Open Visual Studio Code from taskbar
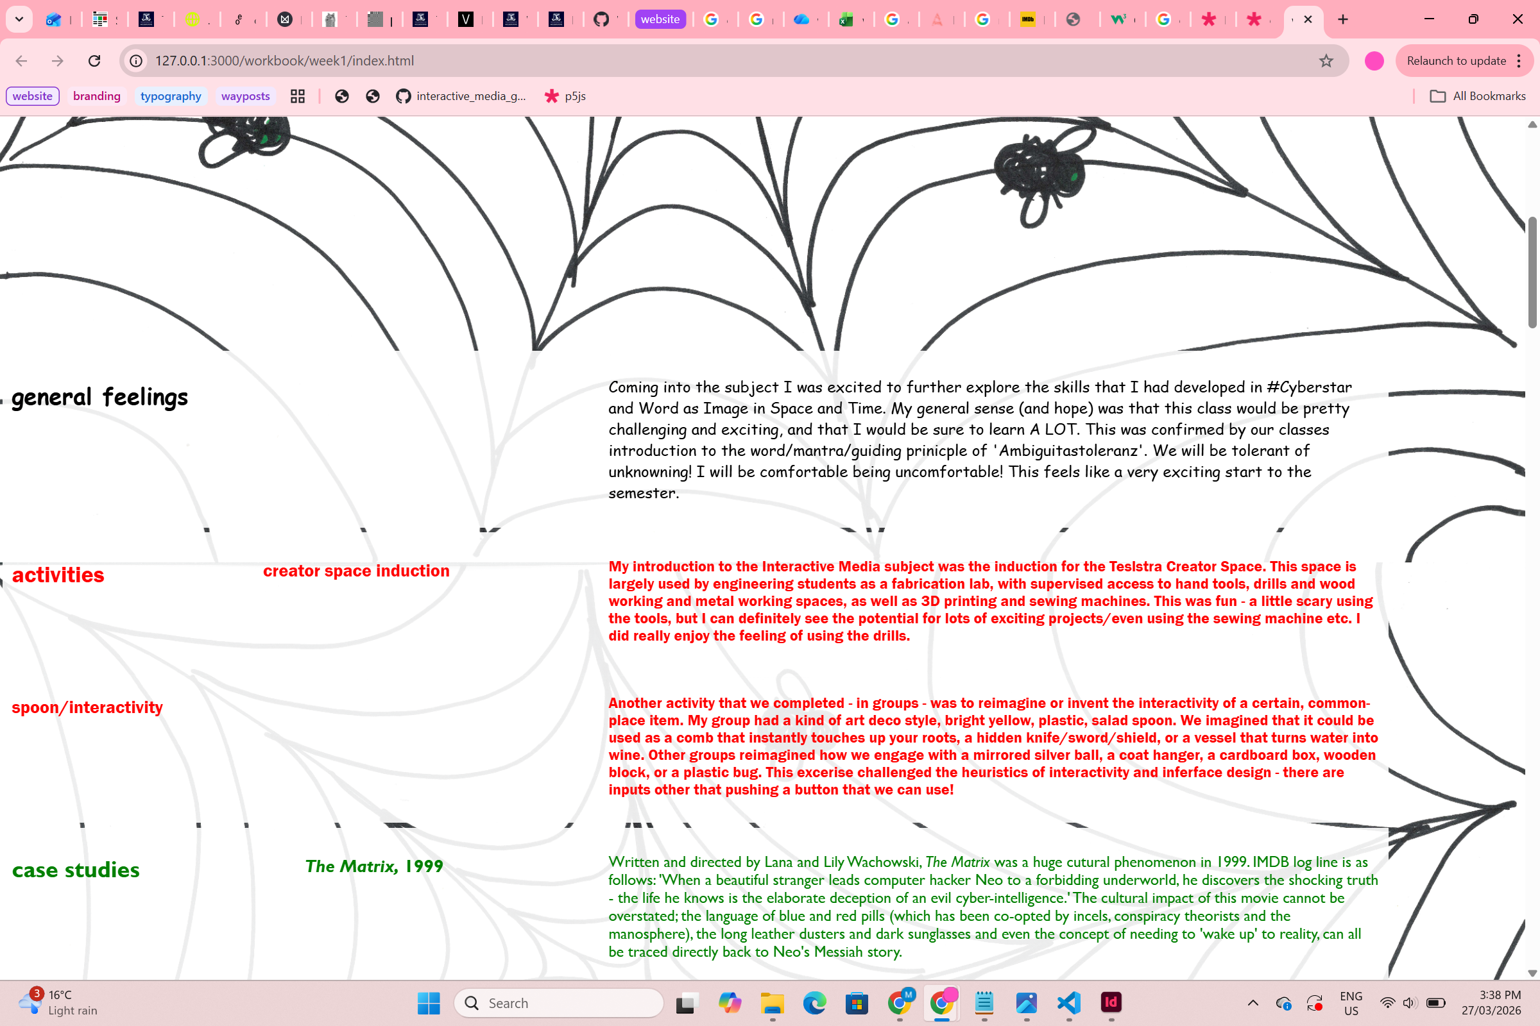This screenshot has height=1026, width=1540. 1068,1002
